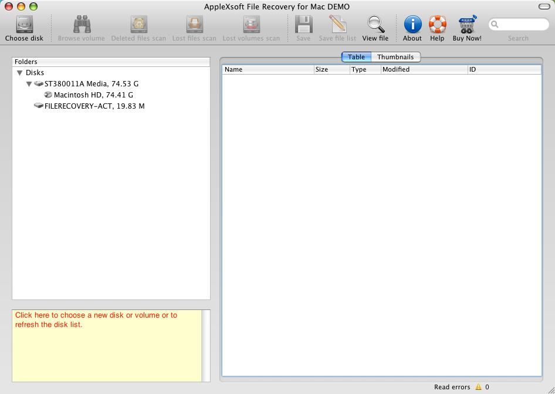Image resolution: width=555 pixels, height=394 pixels.
Task: Open the About info icon
Action: [412, 25]
